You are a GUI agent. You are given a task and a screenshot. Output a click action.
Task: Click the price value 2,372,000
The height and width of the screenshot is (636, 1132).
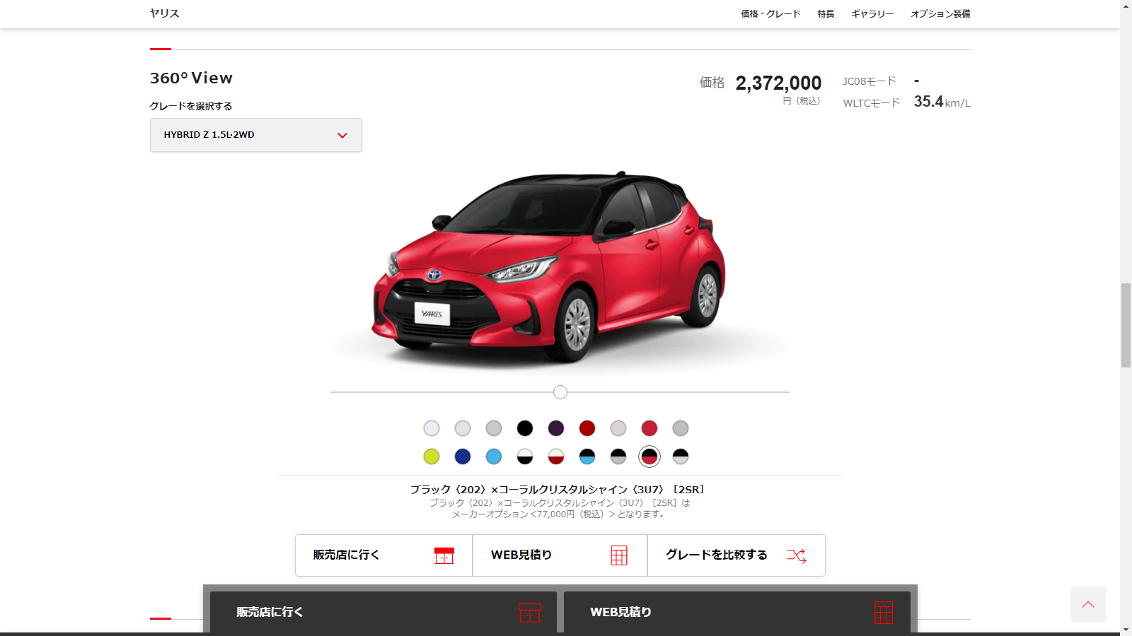778,83
